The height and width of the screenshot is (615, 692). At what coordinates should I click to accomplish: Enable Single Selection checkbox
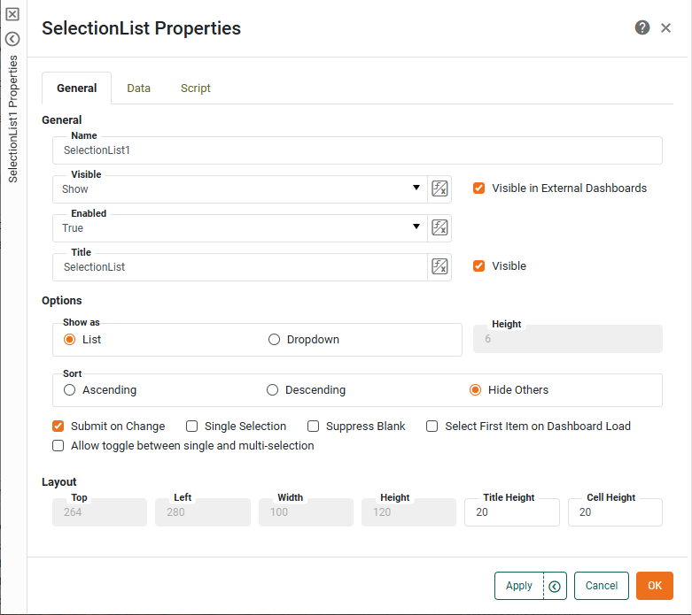191,427
